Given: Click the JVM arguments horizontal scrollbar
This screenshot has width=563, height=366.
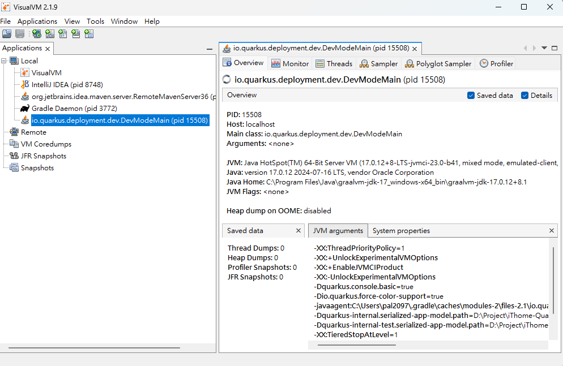Looking at the screenshot, I should pyautogui.click(x=356, y=345).
